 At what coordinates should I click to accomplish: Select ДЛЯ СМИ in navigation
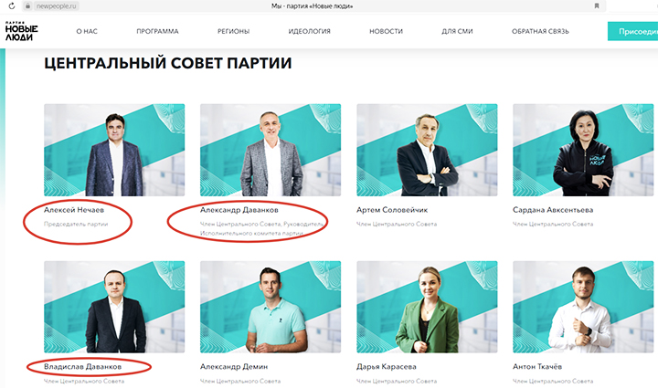456,31
